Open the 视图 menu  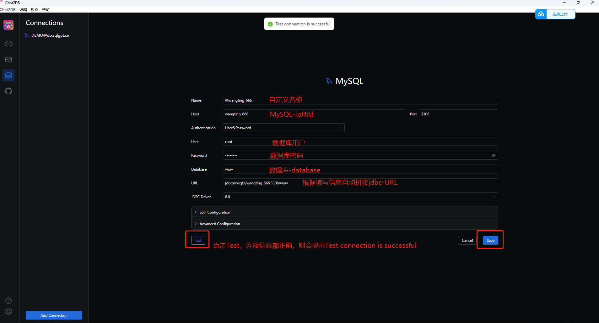[35, 9]
